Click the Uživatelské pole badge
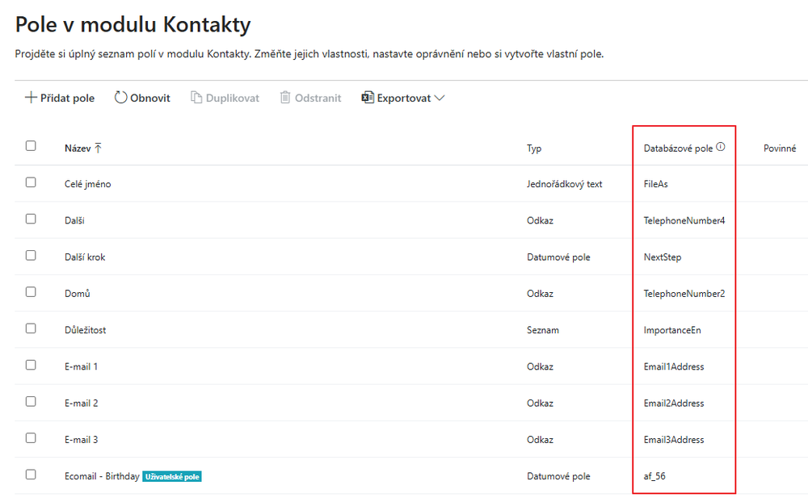Image resolution: width=808 pixels, height=502 pixels. [x=172, y=477]
